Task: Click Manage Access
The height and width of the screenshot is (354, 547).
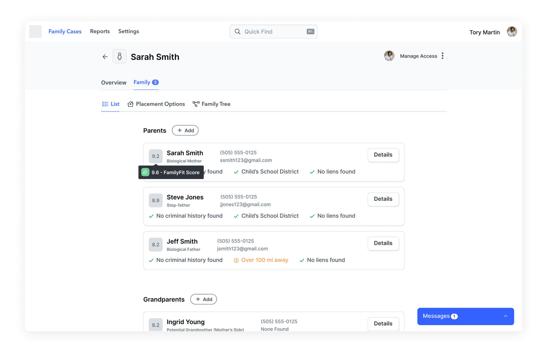Action: [418, 56]
